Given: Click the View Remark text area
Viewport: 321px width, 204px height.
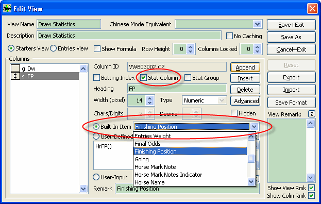Looking at the screenshot, I should [x=287, y=150].
